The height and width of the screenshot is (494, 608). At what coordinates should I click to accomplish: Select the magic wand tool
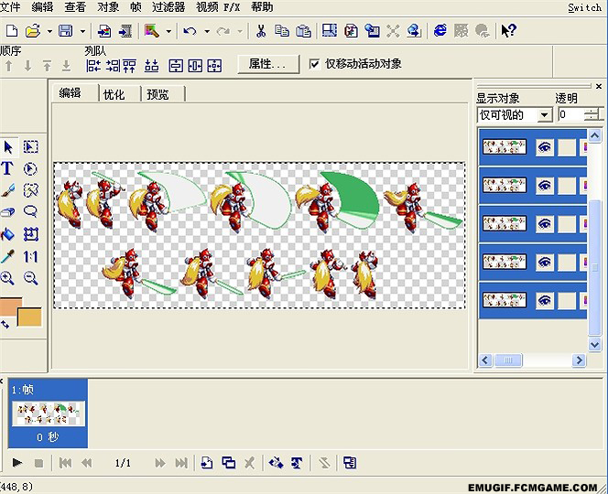[30, 190]
